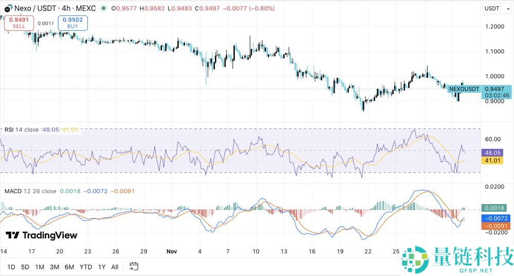Select the 1Y time range
Image resolution: width=514 pixels, height=276 pixels.
[102, 267]
